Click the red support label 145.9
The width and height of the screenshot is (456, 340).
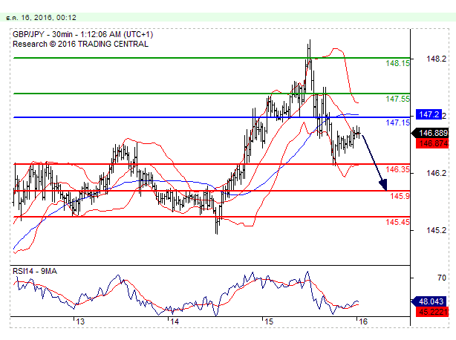[x=400, y=196]
